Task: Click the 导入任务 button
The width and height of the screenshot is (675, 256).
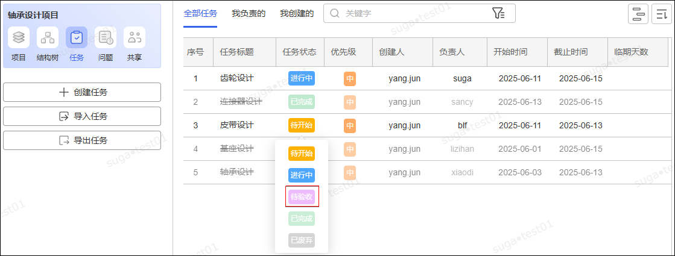Action: pos(82,116)
